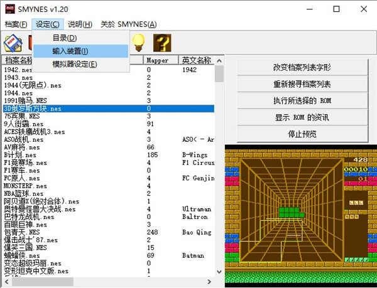Select 阿贝道X(绝对合体).nes row
Image resolution: width=377 pixels, height=288 pixels.
[109, 201]
